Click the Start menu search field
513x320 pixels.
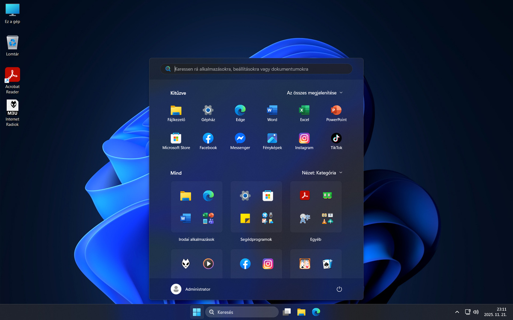click(256, 69)
